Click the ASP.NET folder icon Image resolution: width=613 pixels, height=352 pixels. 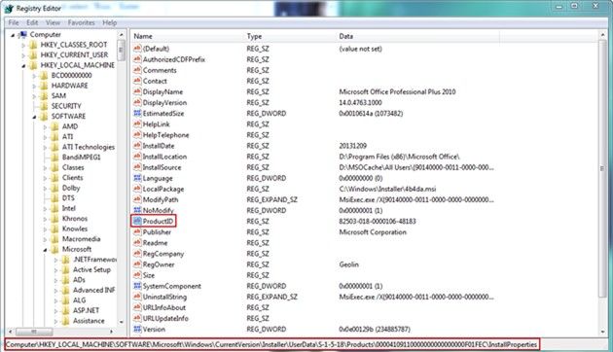click(x=66, y=310)
